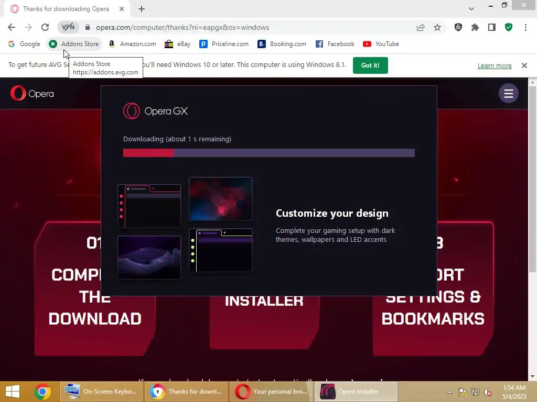Screen dimensions: 537x402
Task: Share this page using the share icon
Action: pos(421,27)
